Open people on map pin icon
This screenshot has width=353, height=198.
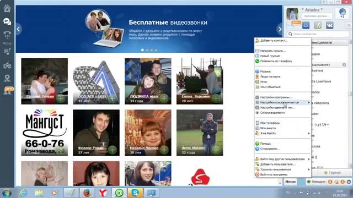7,78
